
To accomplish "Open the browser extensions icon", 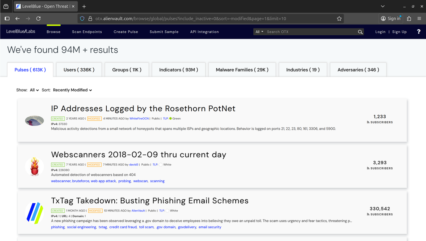I will coord(409,18).
